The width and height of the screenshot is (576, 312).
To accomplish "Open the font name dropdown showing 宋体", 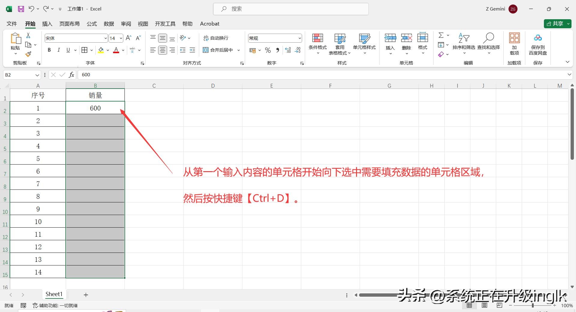I will point(106,38).
